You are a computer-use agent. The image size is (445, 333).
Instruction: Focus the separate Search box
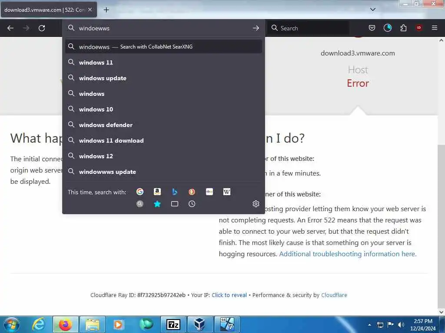[x=308, y=28]
